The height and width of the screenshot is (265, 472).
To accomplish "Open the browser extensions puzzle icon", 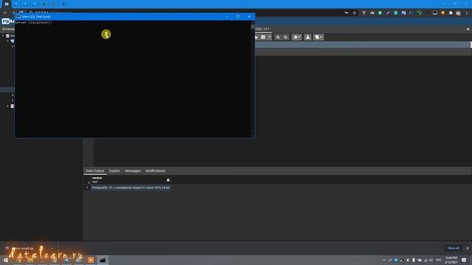I will pos(451,13).
